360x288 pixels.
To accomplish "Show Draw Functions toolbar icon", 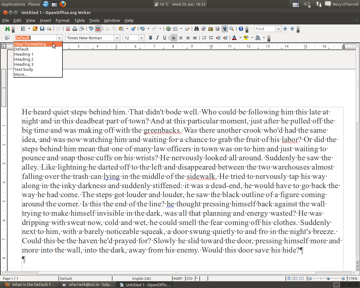I will (187, 29).
